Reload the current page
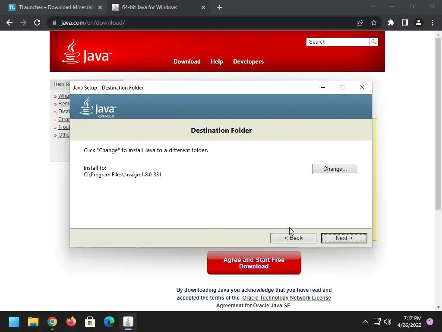 click(37, 22)
